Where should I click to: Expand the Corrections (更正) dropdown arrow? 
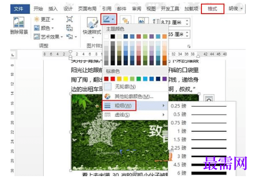tap(53, 19)
